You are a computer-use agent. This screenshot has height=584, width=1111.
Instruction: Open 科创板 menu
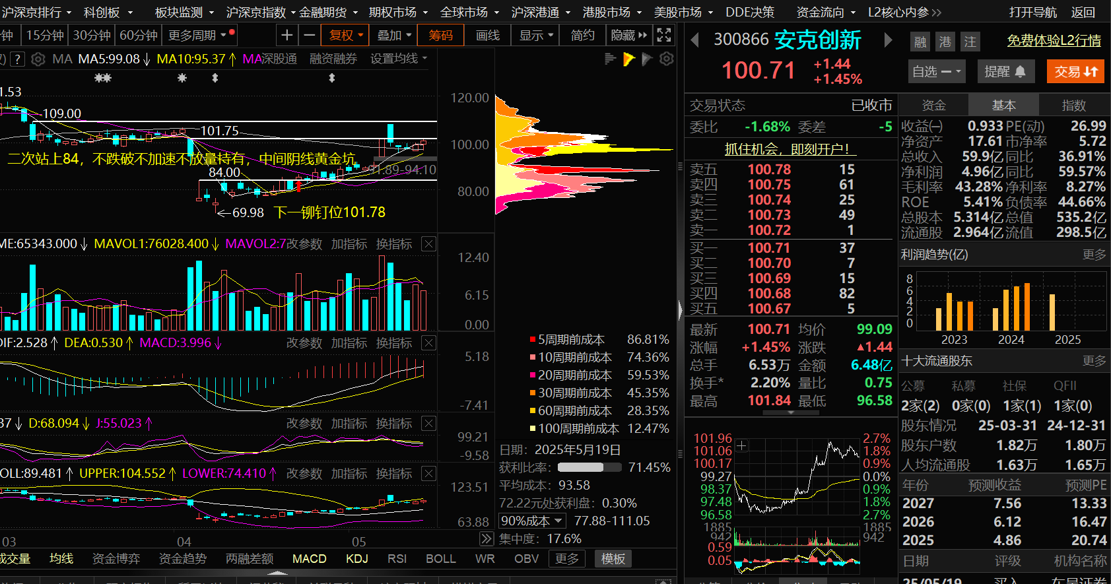(108, 13)
